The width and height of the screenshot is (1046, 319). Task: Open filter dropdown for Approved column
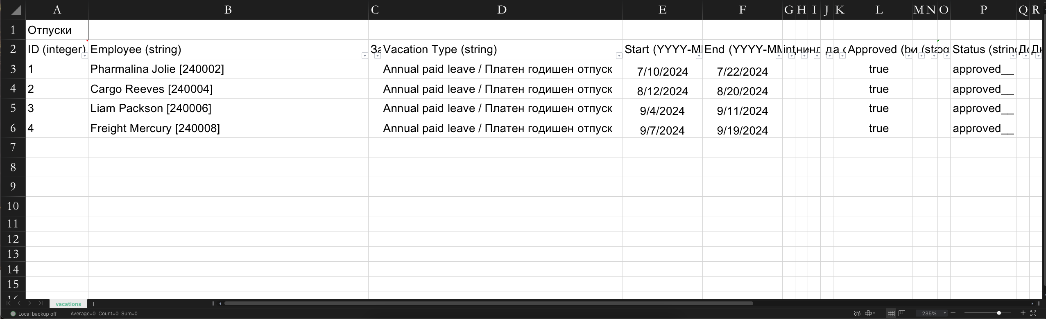[908, 56]
